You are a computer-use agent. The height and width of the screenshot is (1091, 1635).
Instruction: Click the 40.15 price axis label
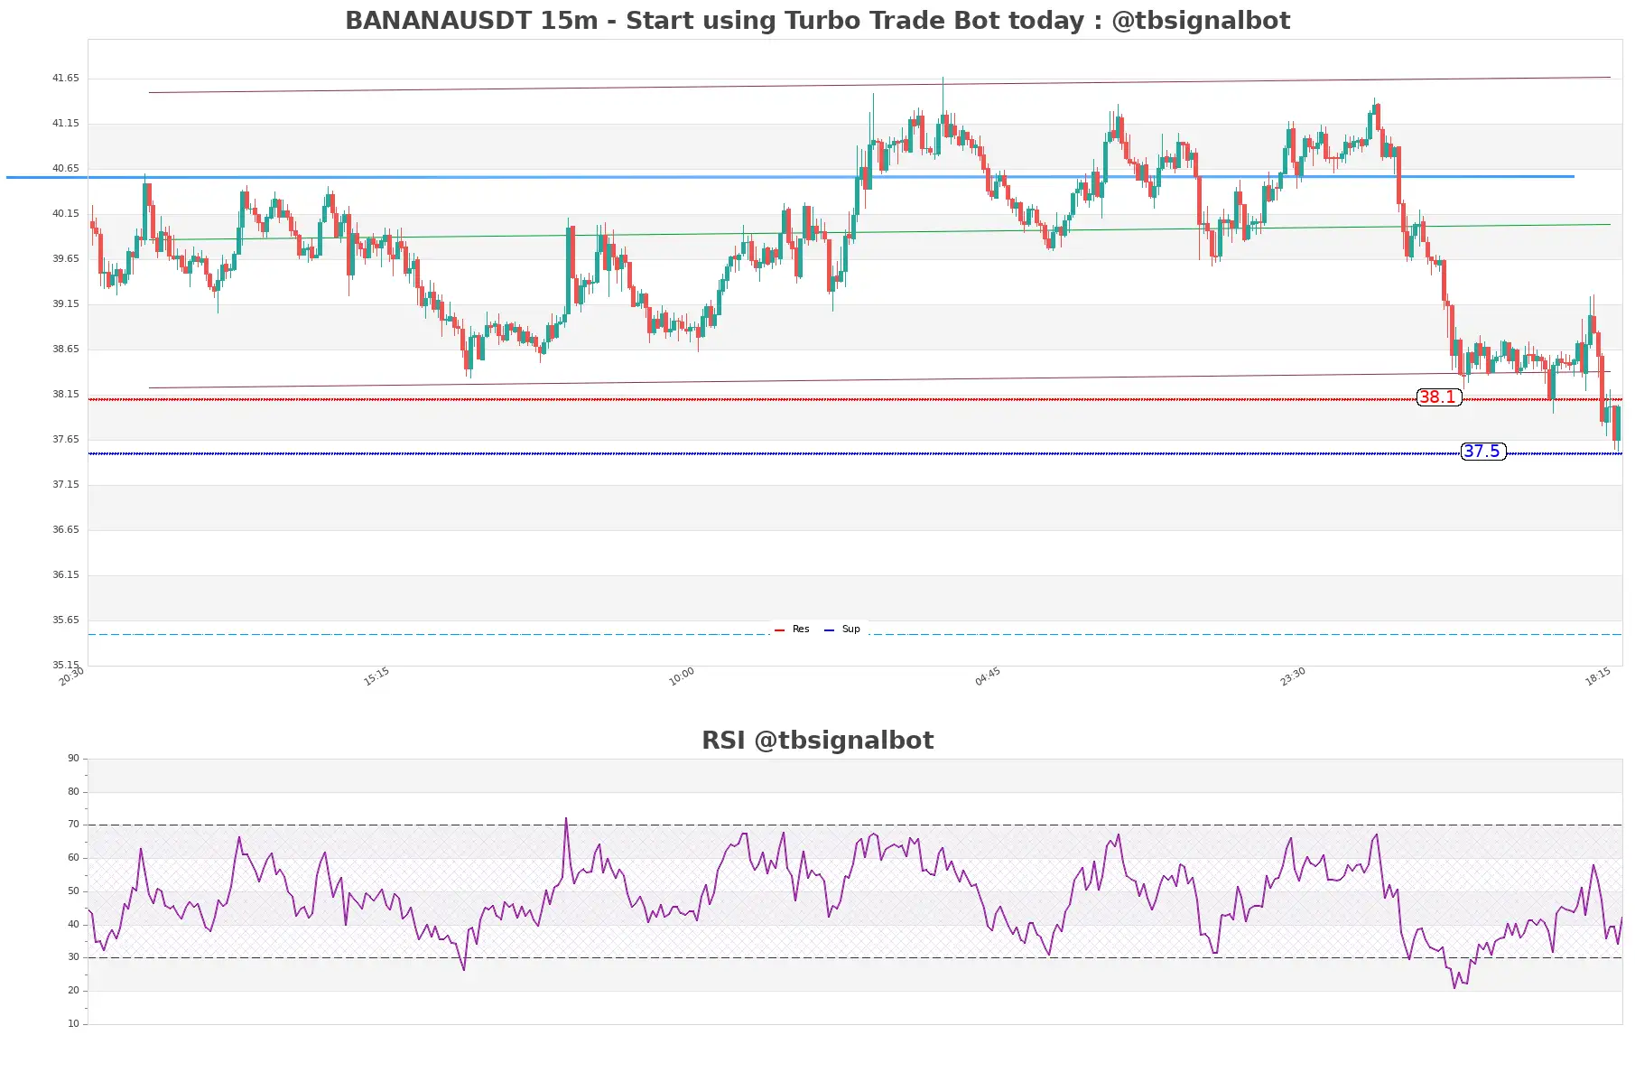pyautogui.click(x=66, y=214)
